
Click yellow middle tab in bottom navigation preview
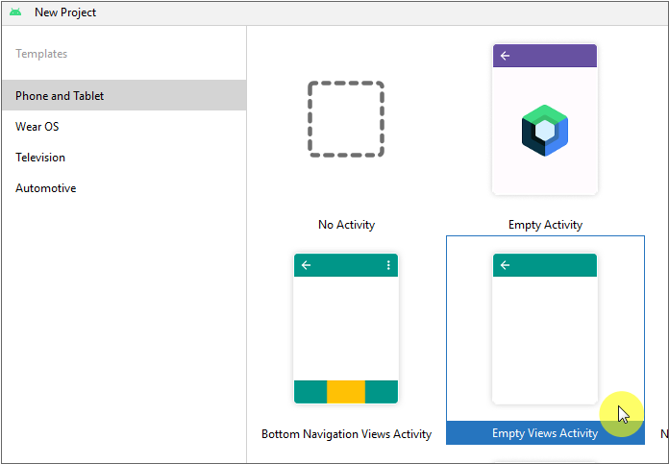346,392
